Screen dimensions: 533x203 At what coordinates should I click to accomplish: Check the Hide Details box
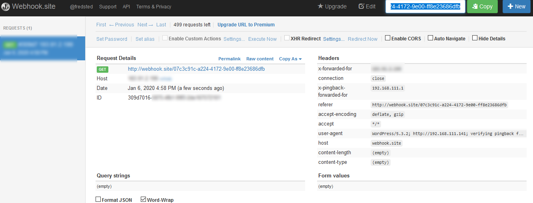coord(475,38)
